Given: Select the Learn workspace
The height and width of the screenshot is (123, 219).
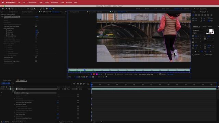Looking at the screenshot, I should tap(156, 9).
